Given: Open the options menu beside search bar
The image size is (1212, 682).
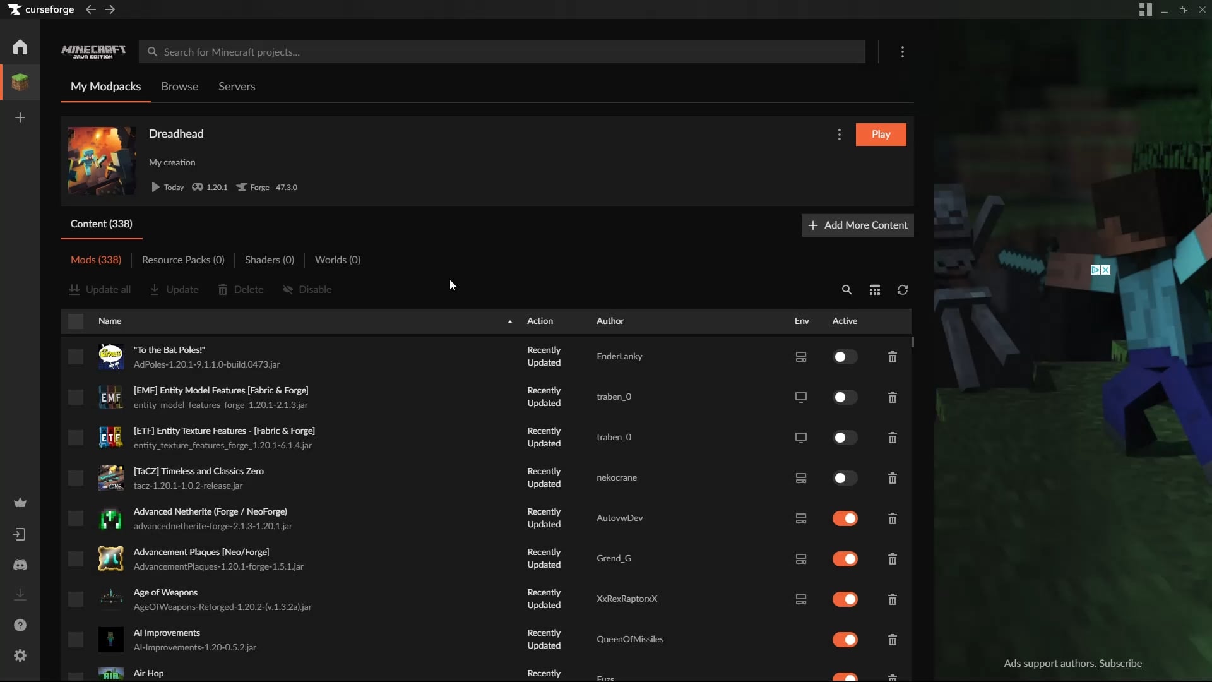Looking at the screenshot, I should click(903, 52).
